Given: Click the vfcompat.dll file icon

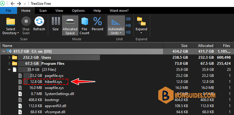Looking at the screenshot, I should 20,112.
